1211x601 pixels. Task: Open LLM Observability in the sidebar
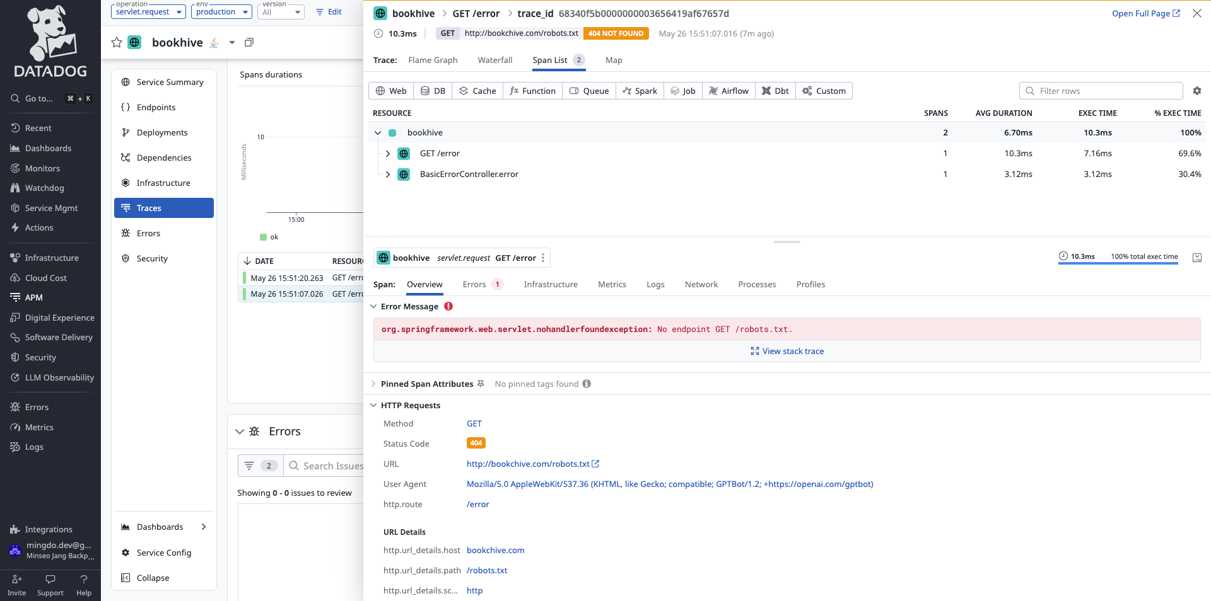pos(59,377)
